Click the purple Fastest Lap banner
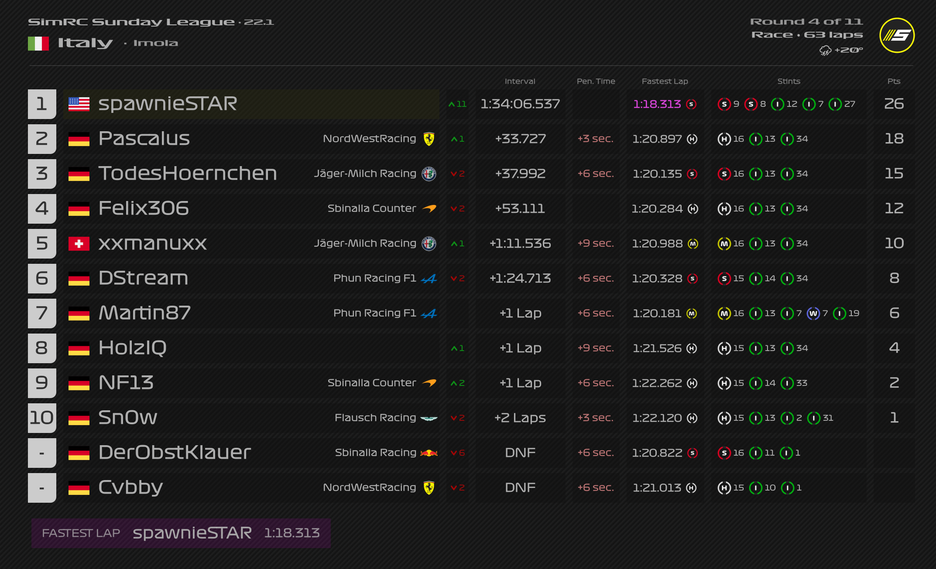Image resolution: width=936 pixels, height=569 pixels. [x=181, y=533]
